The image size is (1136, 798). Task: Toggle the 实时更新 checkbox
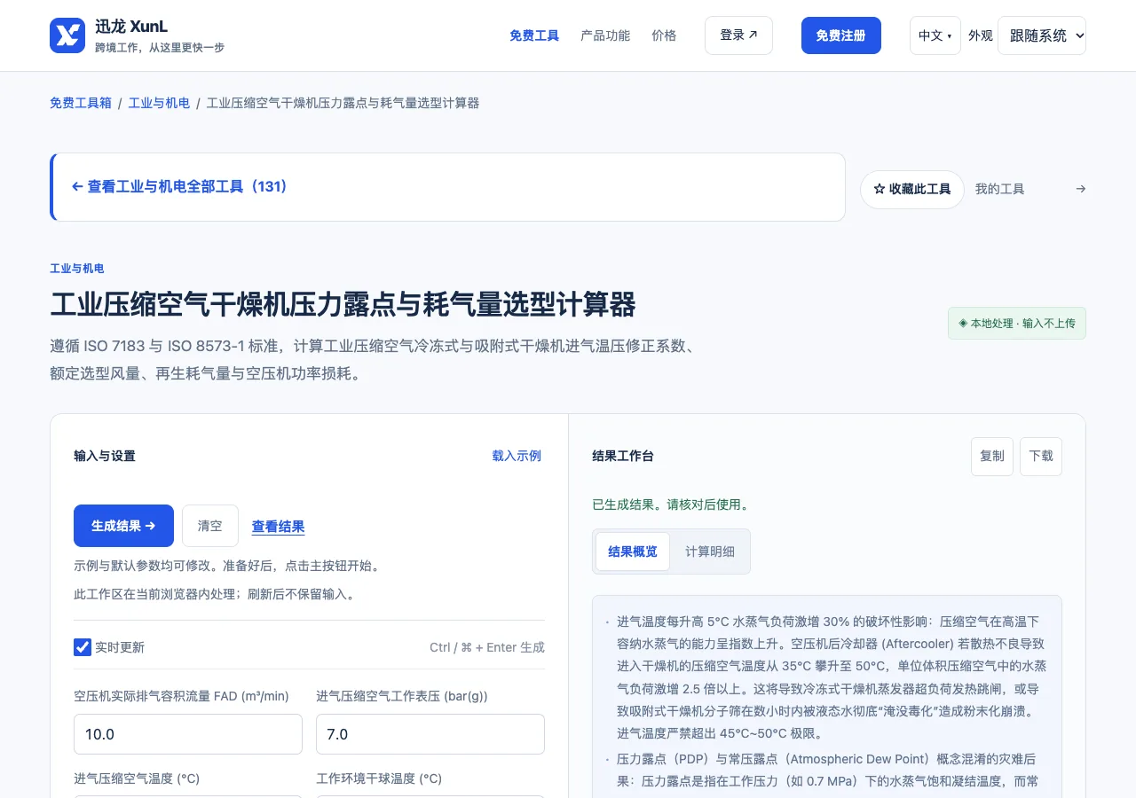[x=83, y=647]
